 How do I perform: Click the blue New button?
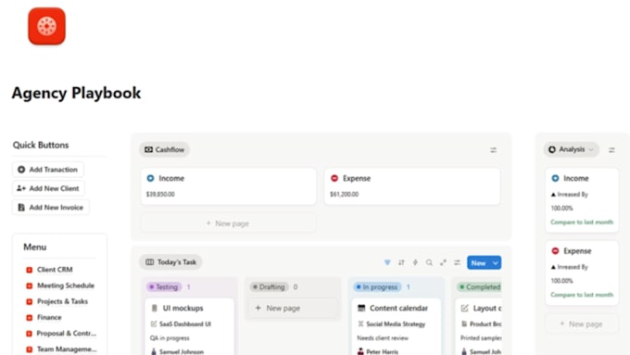coord(479,263)
